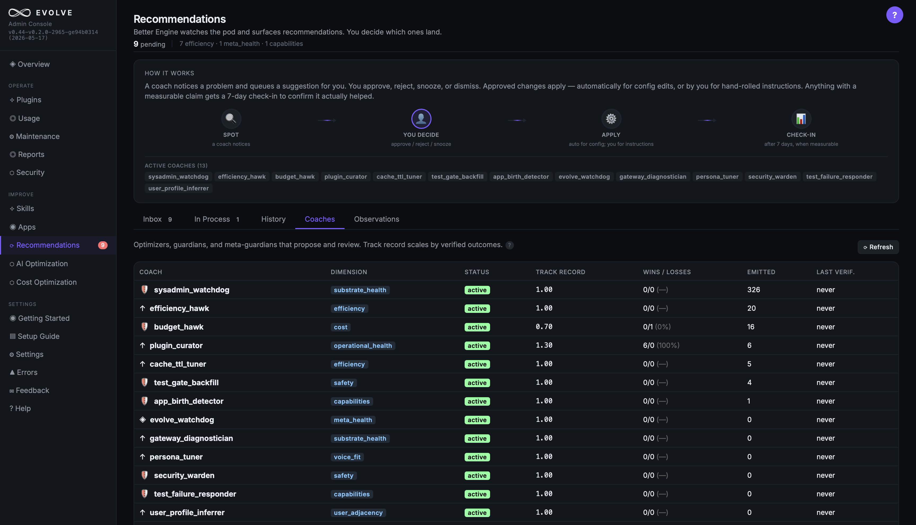Click the budget_hawk coach chip
This screenshot has width=916, height=525.
pos(295,177)
